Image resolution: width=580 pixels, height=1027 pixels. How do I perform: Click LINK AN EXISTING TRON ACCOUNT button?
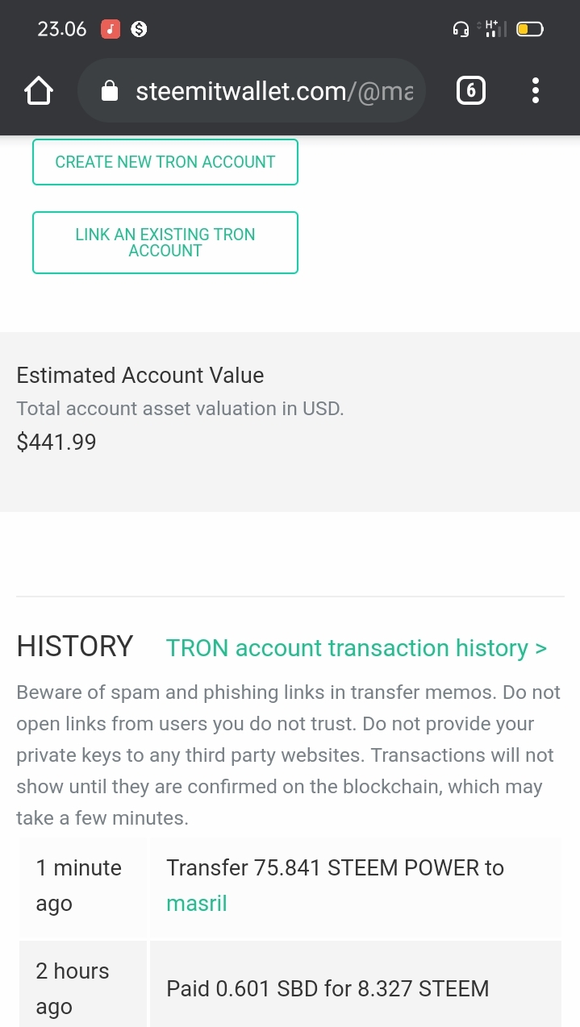[x=165, y=243]
